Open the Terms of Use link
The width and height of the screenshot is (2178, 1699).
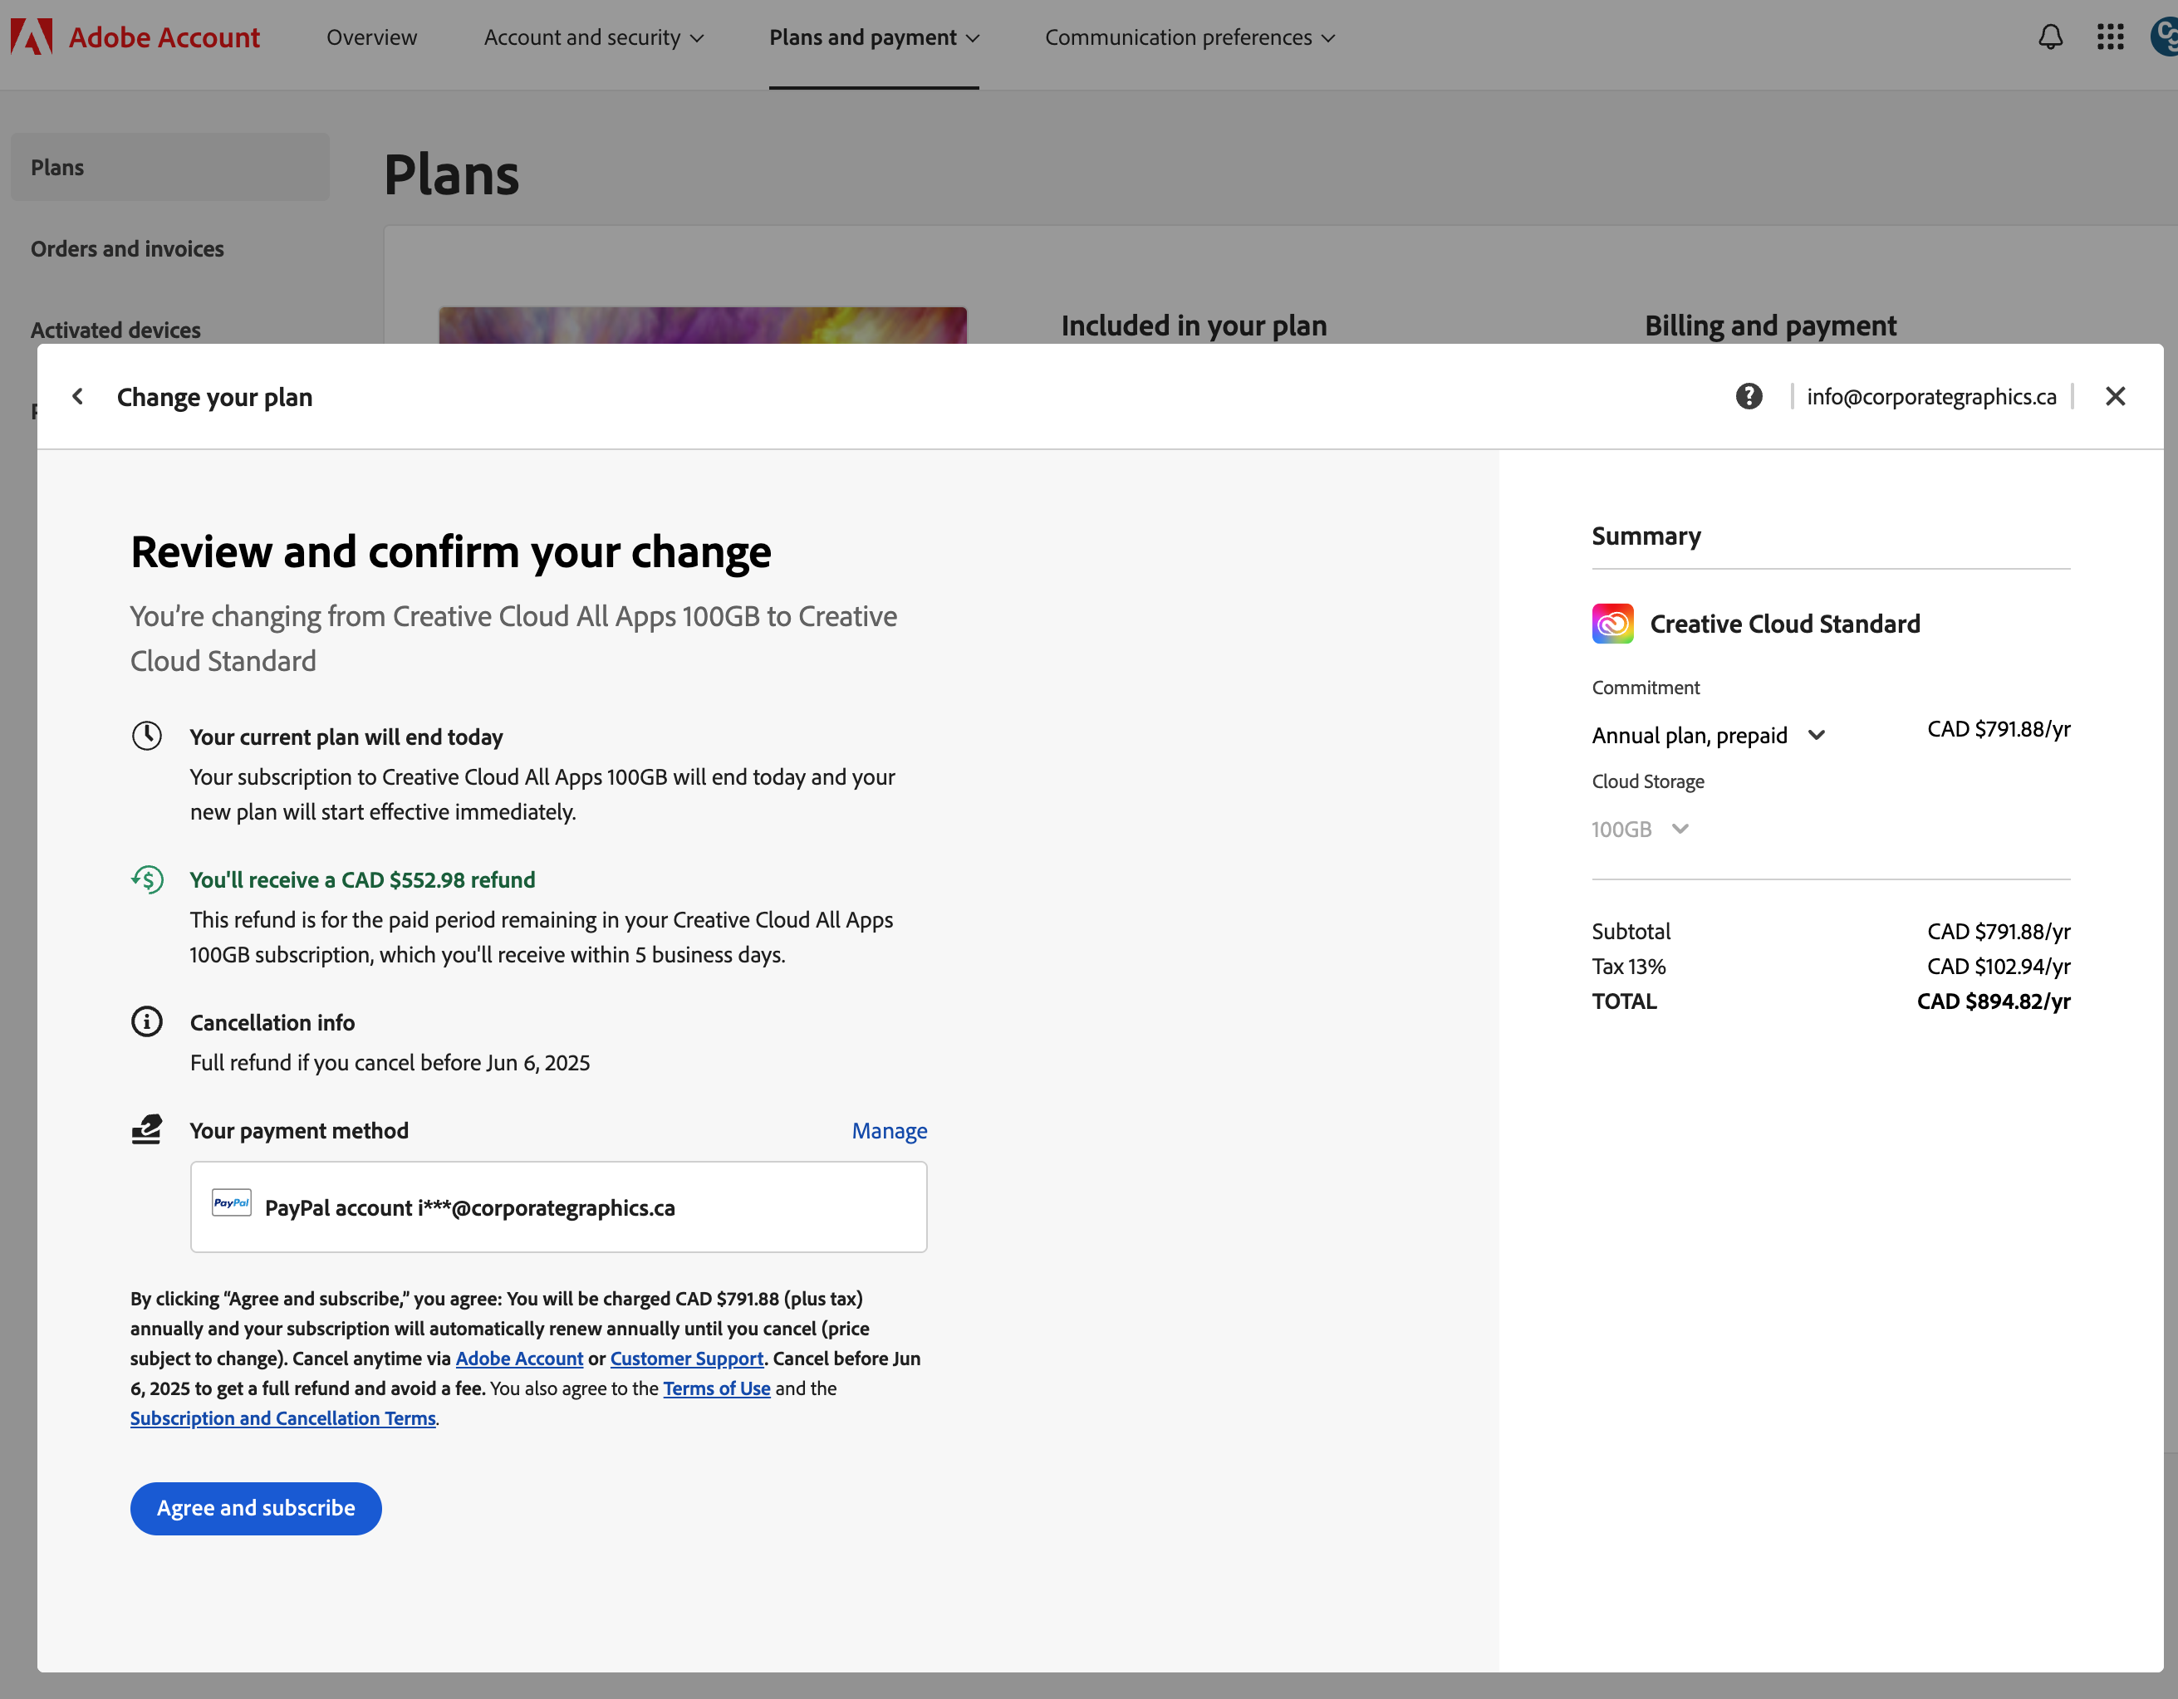(717, 1388)
